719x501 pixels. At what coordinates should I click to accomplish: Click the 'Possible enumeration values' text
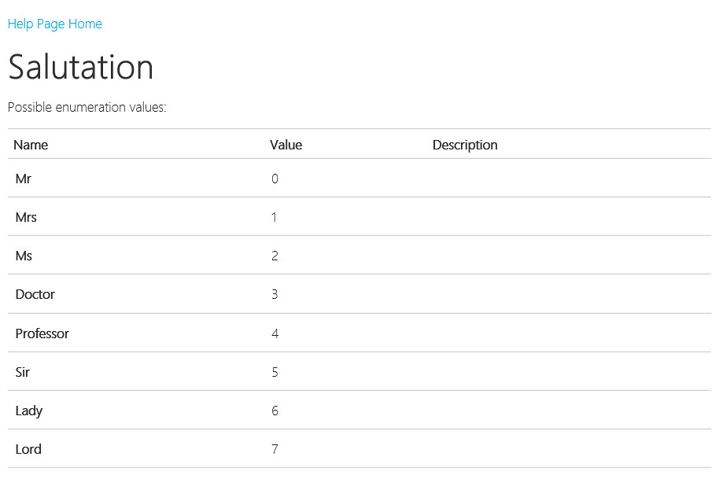87,107
